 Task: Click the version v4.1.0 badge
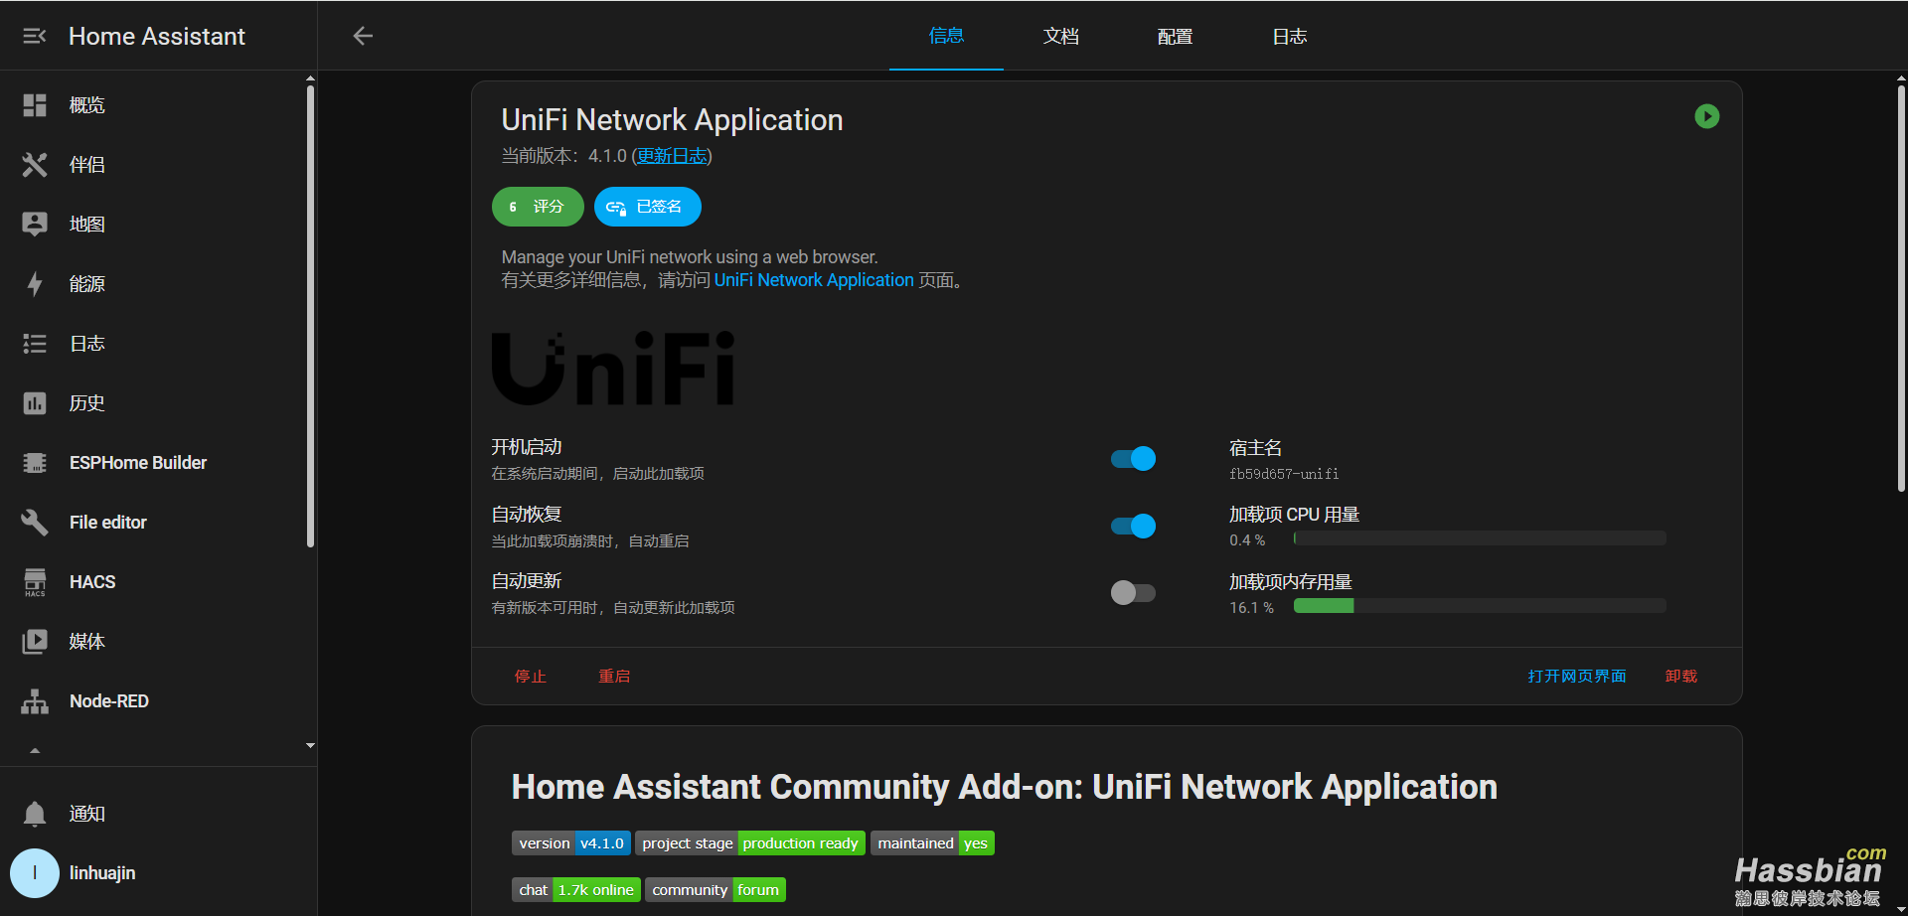point(571,843)
